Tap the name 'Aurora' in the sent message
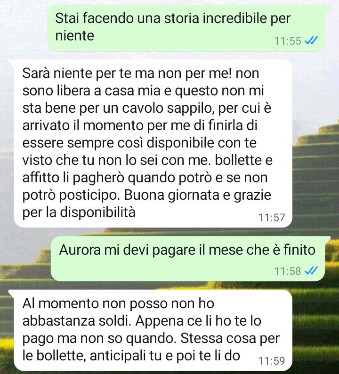Screen dimensions: 339x374 click(80, 250)
